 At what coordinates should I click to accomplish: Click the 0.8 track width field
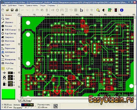coord(10,73)
